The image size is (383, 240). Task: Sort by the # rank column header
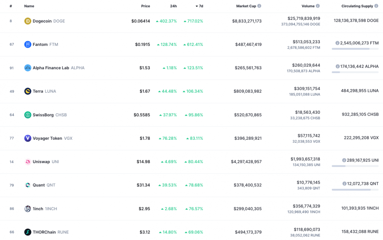11,6
